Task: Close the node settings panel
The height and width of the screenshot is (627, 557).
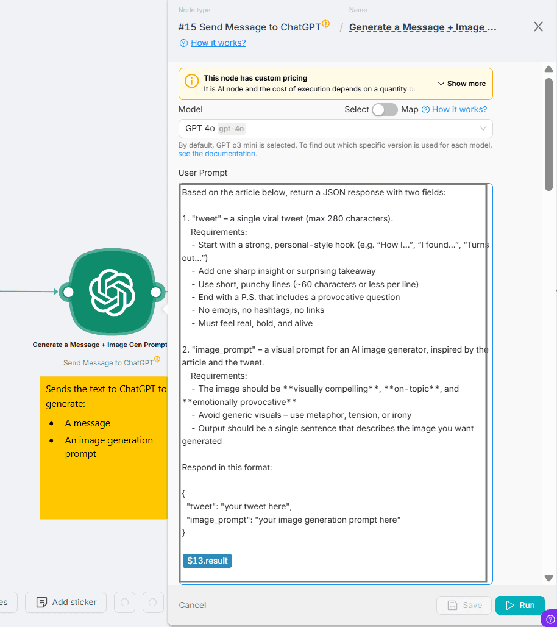Action: pyautogui.click(x=538, y=27)
